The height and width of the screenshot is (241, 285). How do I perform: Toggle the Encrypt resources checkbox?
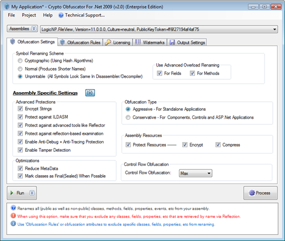(185, 145)
